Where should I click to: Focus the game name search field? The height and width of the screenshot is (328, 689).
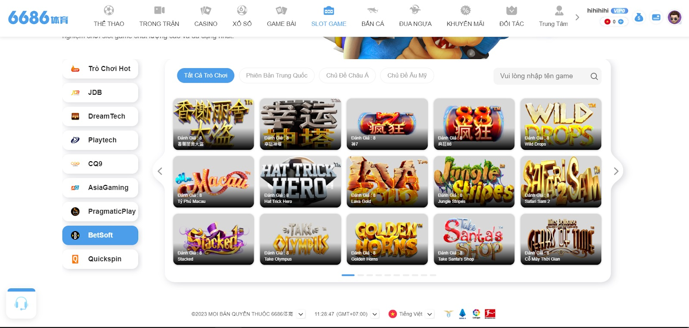(x=547, y=76)
